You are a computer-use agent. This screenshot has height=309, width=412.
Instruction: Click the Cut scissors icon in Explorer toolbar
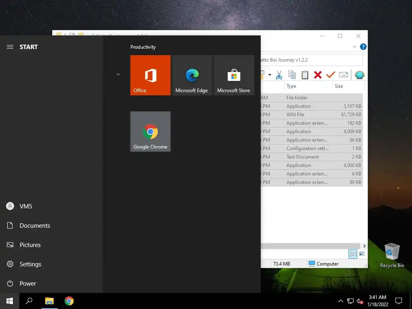coord(279,75)
